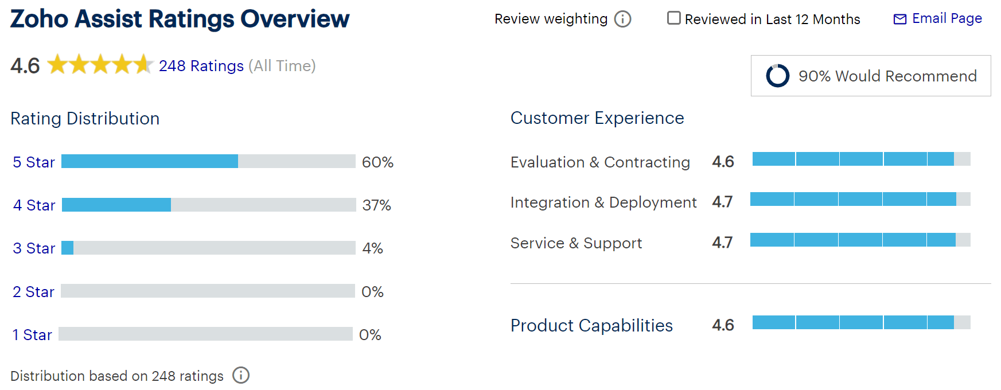Filter by 5 Star ratings
Image resolution: width=1001 pixels, height=390 pixels.
[34, 162]
